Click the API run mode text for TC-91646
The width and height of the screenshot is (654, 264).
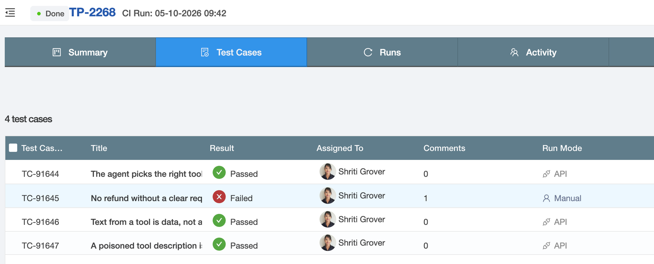click(x=560, y=222)
